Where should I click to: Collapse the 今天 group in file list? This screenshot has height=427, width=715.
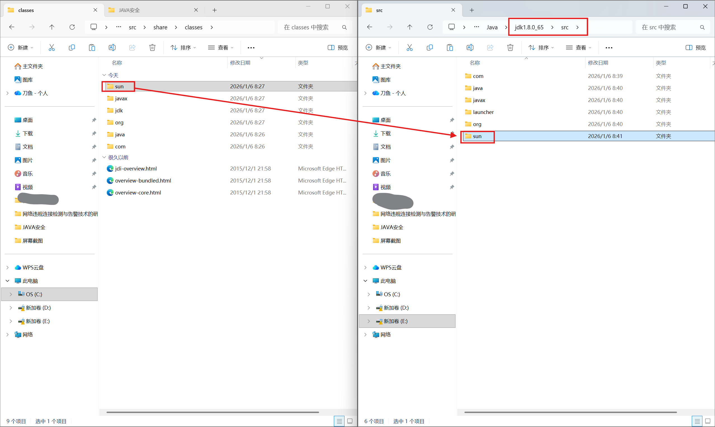click(104, 75)
